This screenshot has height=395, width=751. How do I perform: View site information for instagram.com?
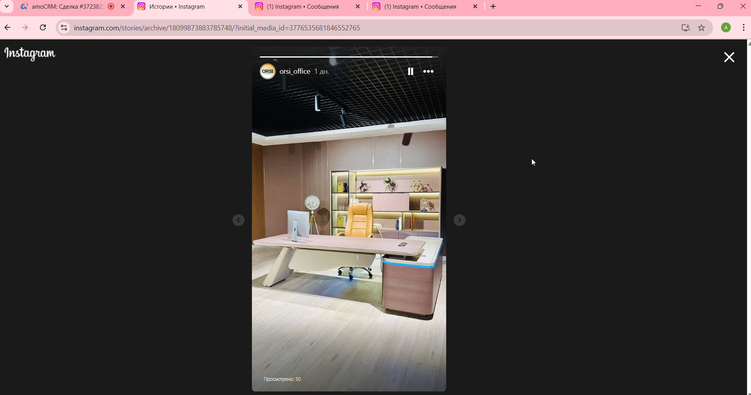coord(64,28)
